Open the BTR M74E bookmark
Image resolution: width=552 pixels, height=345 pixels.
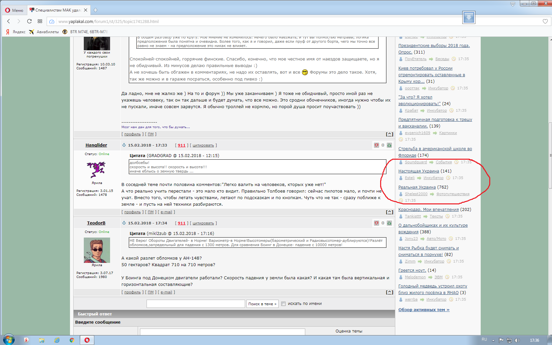[x=85, y=32]
